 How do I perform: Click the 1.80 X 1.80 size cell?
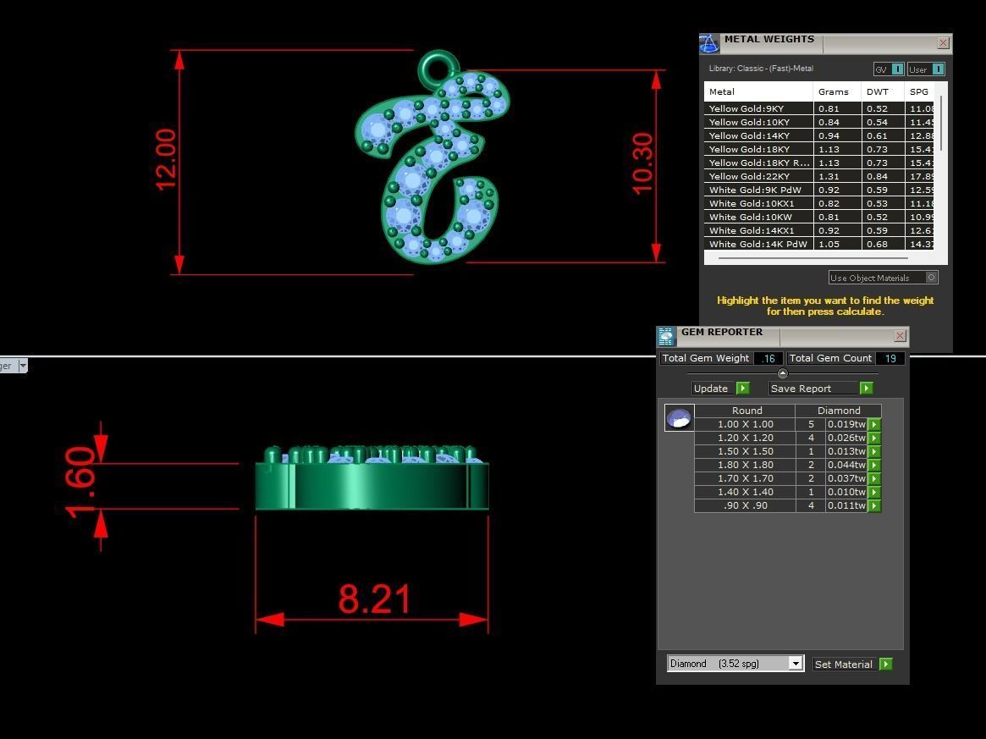pos(745,465)
